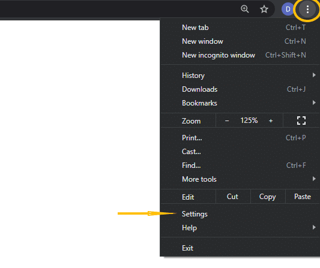Increase zoom with the plus button
This screenshot has height=268, width=320.
click(x=271, y=121)
